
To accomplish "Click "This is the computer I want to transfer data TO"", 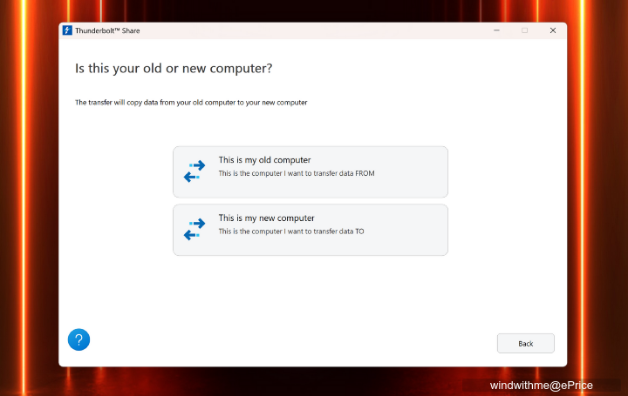I will coord(291,232).
